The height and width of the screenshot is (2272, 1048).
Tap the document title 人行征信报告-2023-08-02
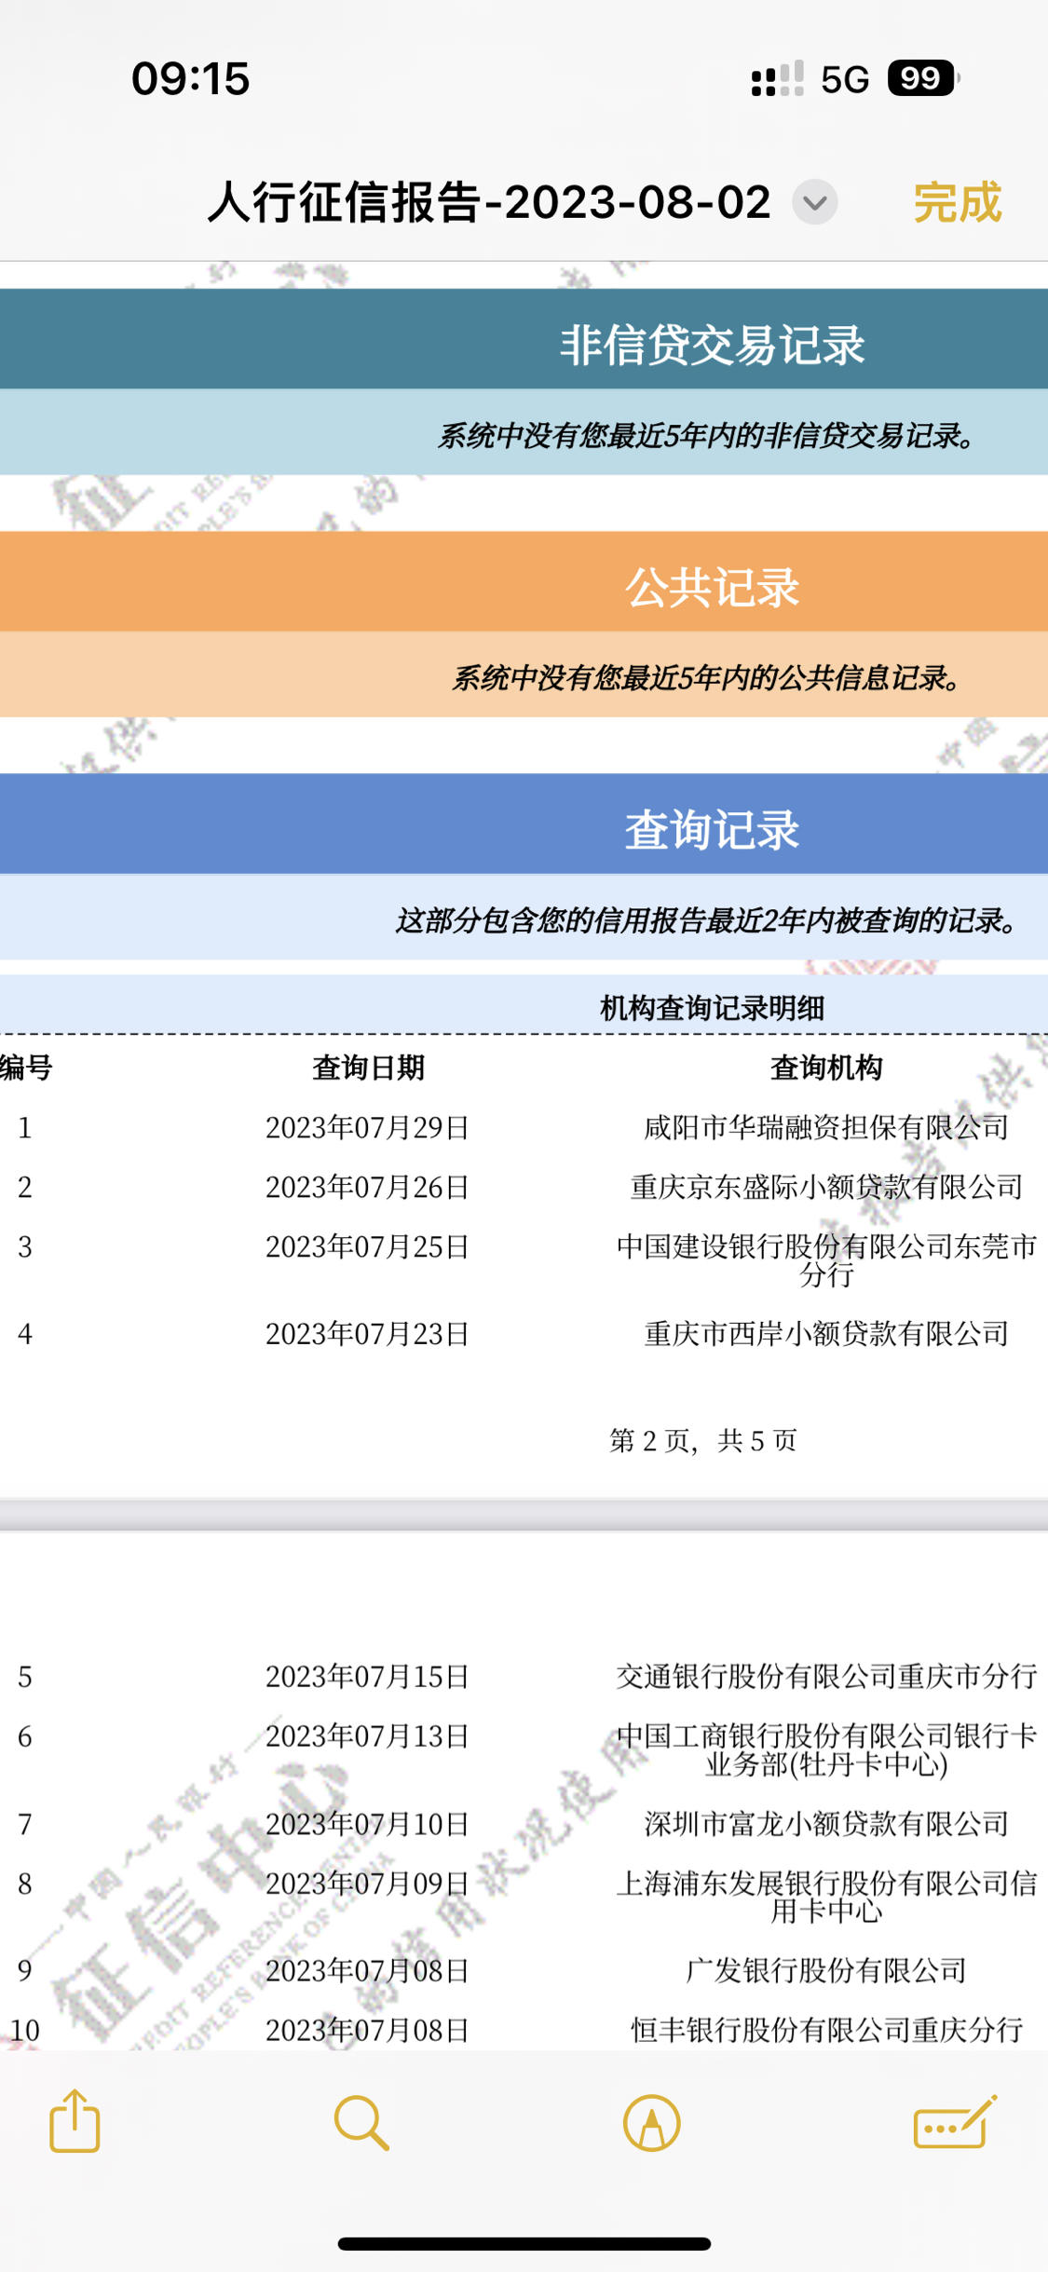point(489,202)
